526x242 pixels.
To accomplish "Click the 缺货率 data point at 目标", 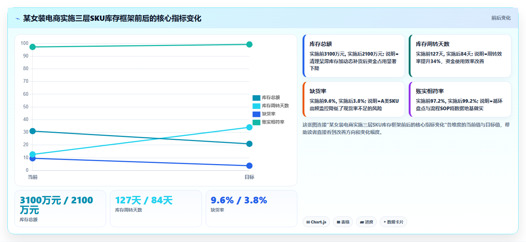I will pyautogui.click(x=249, y=166).
